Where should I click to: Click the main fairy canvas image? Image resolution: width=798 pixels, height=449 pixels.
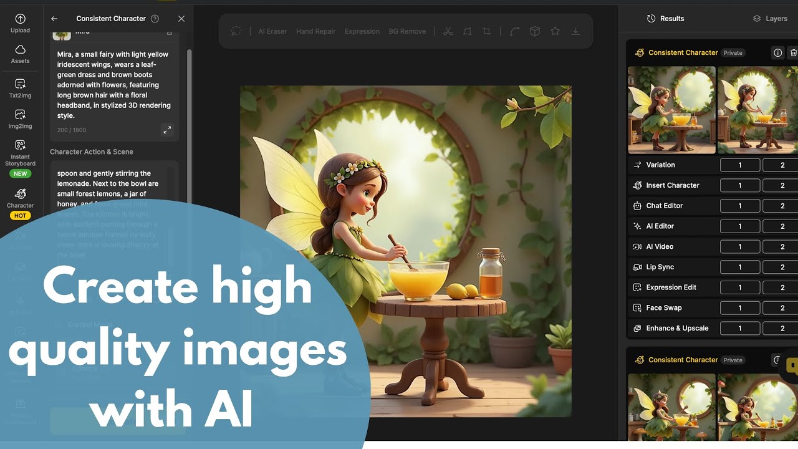point(406,251)
